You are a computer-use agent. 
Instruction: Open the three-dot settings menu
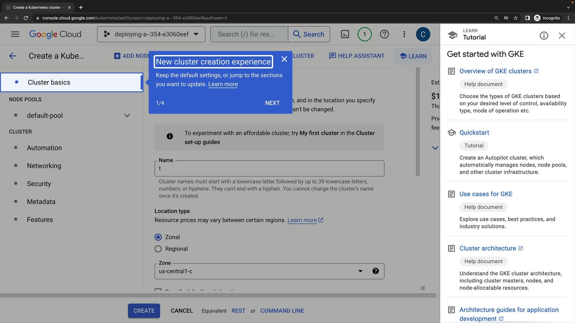(x=404, y=34)
